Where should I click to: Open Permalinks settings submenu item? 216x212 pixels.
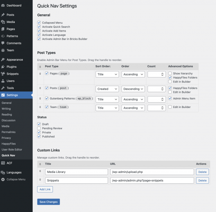[8, 132]
